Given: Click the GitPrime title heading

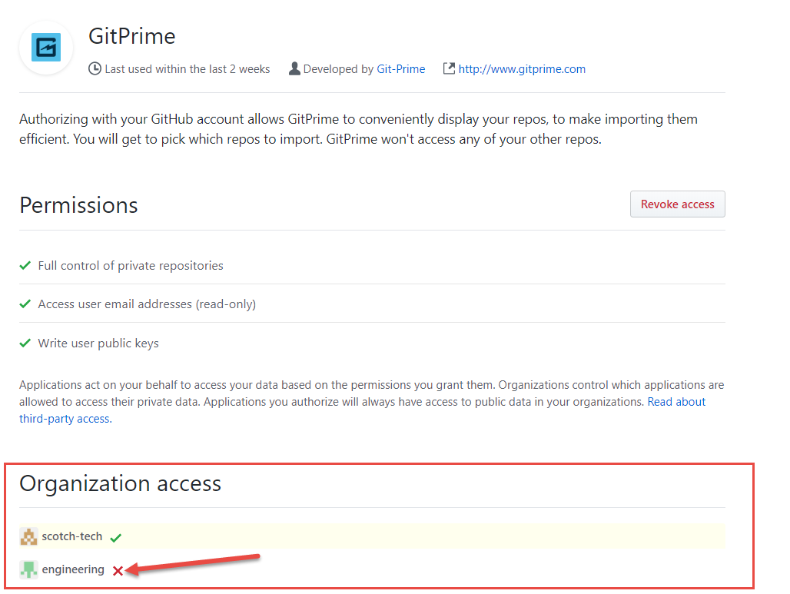Looking at the screenshot, I should [132, 36].
